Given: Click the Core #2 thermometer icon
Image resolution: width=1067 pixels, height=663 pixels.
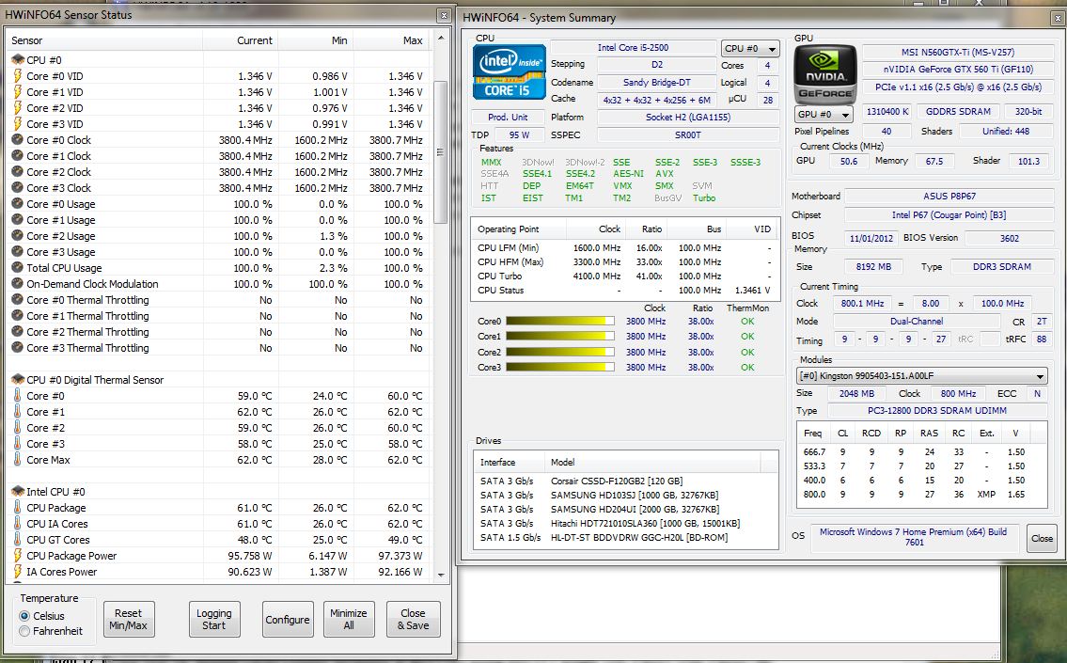Looking at the screenshot, I should tap(18, 428).
